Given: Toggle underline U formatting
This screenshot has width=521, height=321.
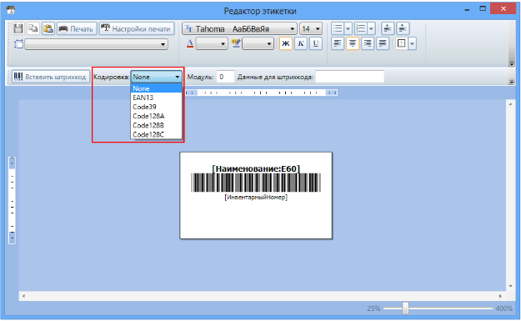Looking at the screenshot, I should pos(316,43).
